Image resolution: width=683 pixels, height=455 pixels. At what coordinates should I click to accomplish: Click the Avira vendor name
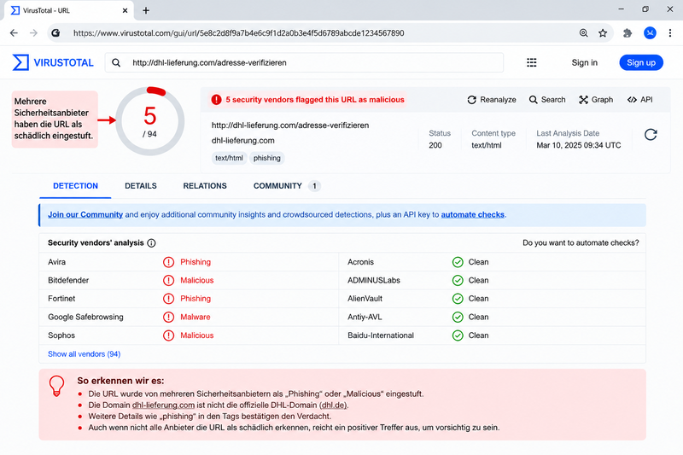(x=56, y=262)
